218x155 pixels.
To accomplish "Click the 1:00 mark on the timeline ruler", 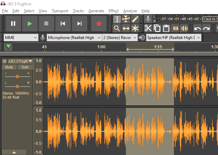I will click(x=101, y=47).
